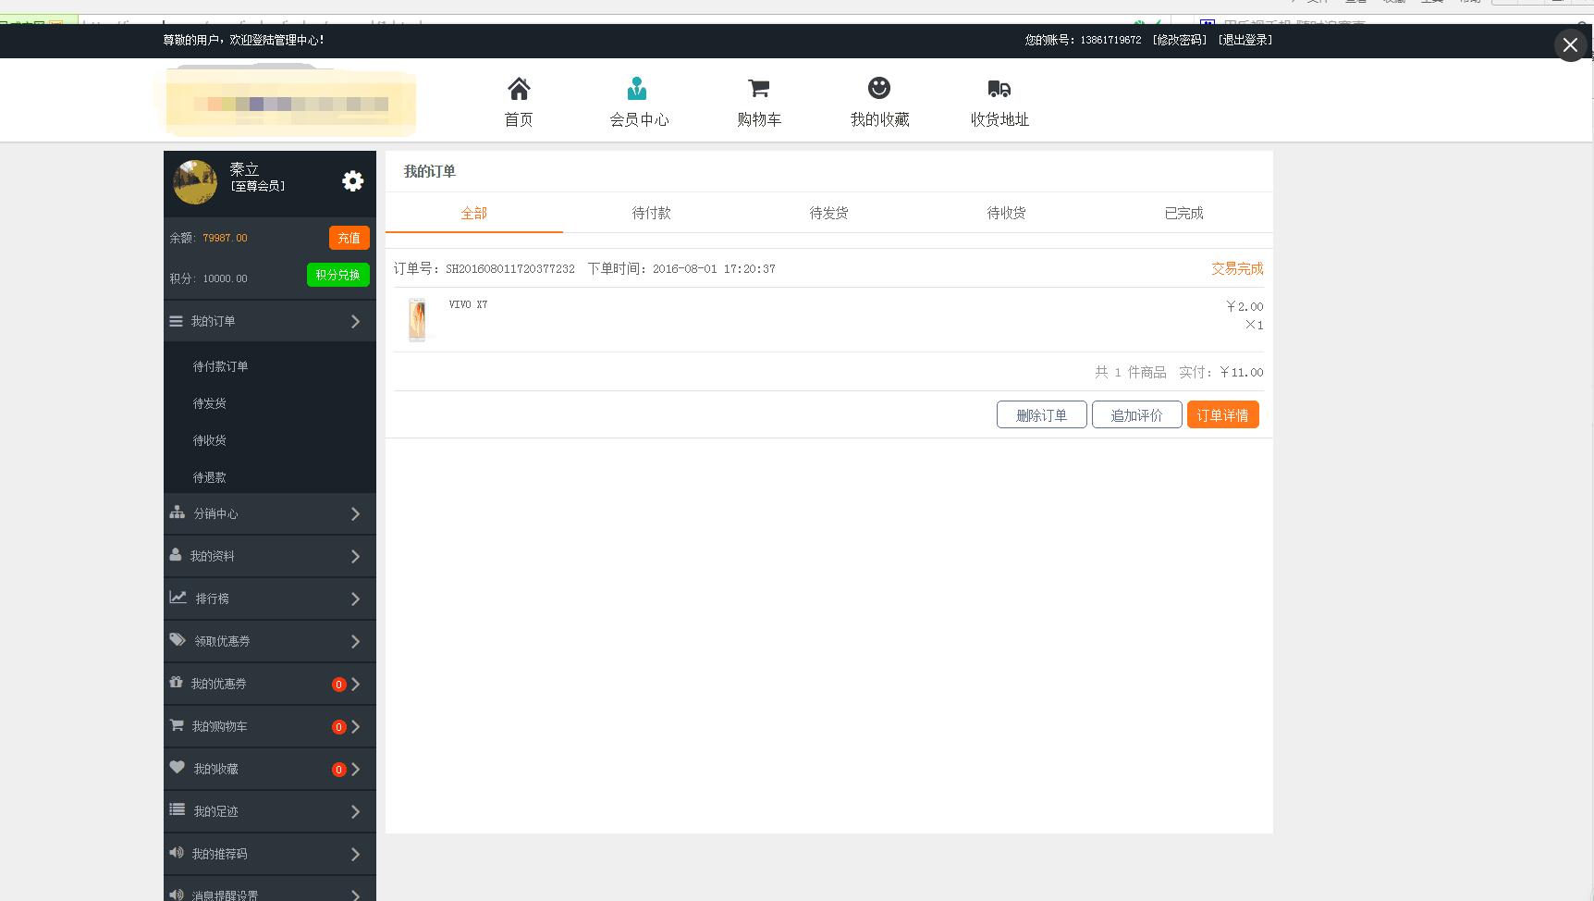Open the 领取优惠券 tag icon in sidebar
The width and height of the screenshot is (1594, 901).
[x=177, y=639]
